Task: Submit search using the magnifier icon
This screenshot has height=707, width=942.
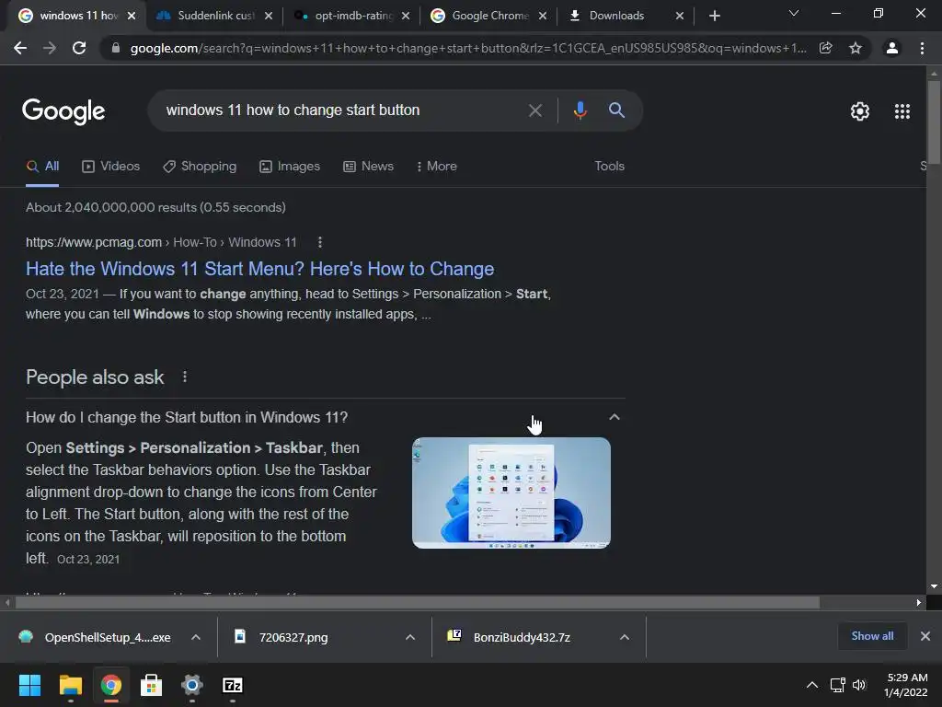Action: click(616, 110)
